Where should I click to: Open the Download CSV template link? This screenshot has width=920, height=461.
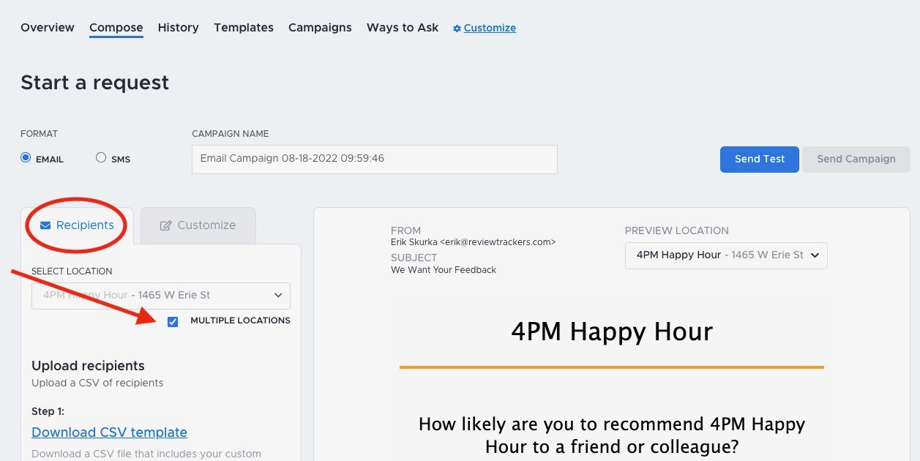click(x=110, y=432)
